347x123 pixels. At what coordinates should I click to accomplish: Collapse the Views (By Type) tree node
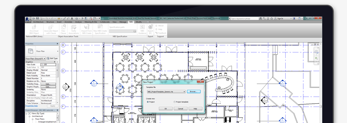[x=26, y=114]
